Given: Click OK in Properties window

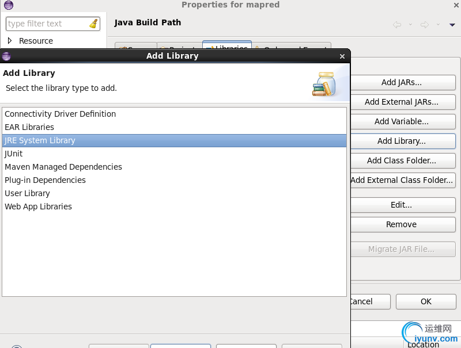Looking at the screenshot, I should tap(426, 301).
